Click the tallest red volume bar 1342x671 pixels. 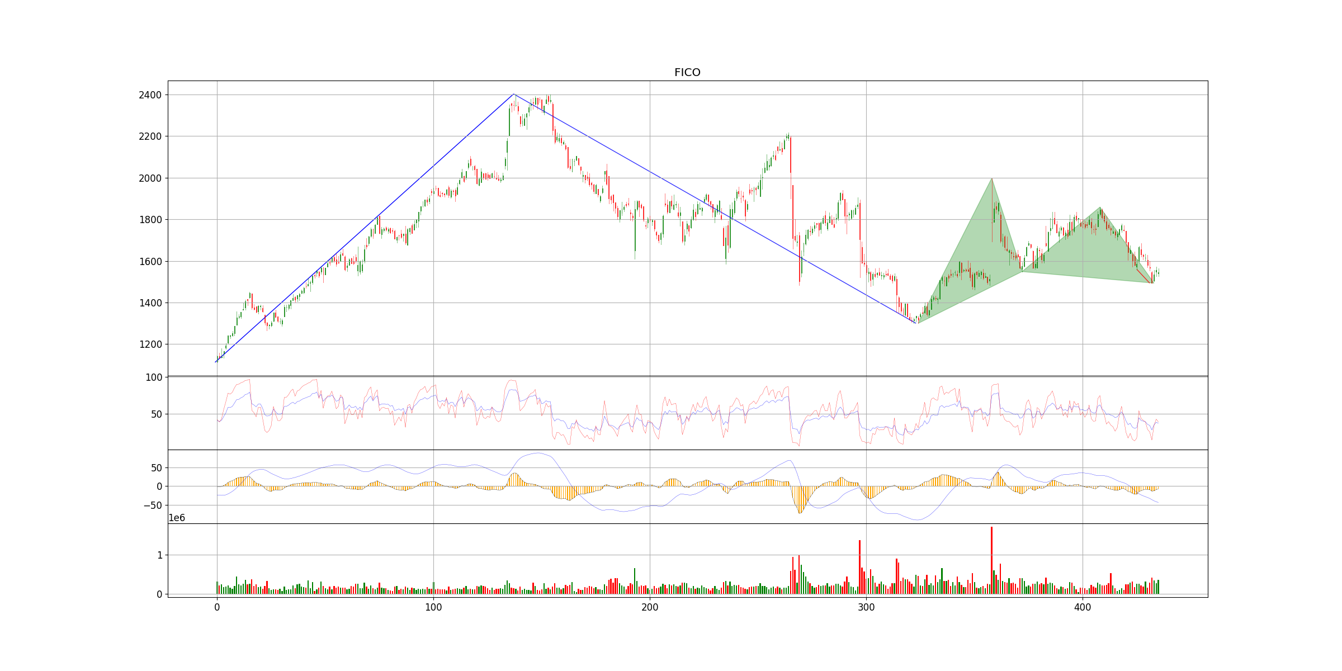click(991, 559)
